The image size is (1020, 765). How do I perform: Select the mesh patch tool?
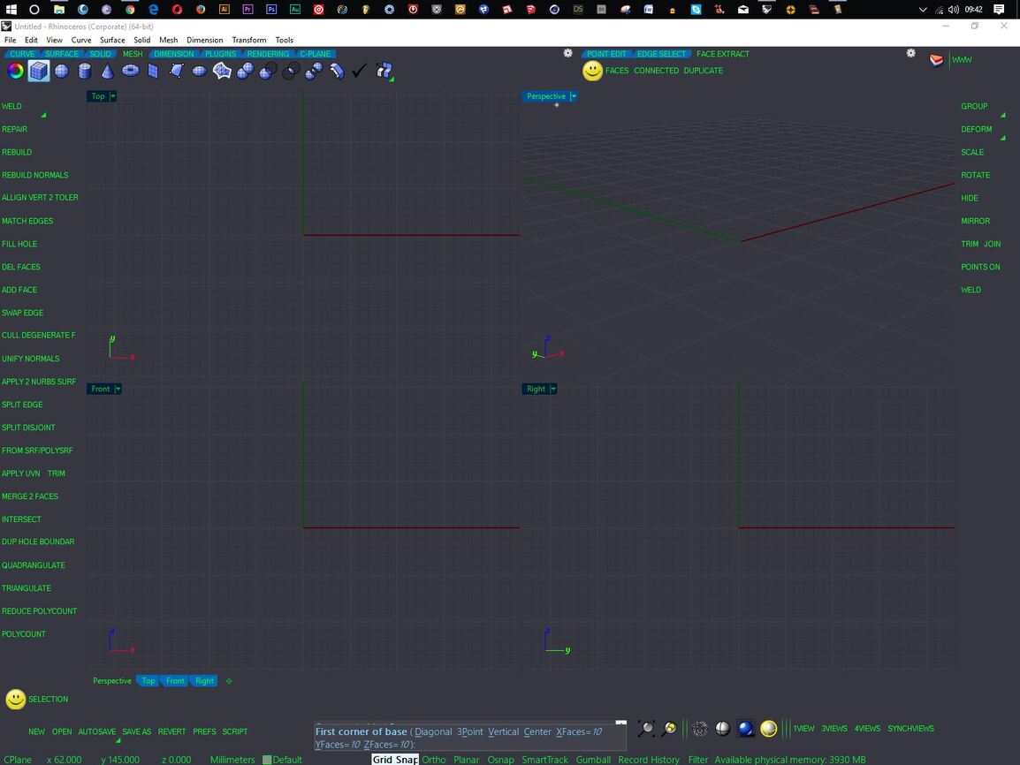click(x=223, y=71)
